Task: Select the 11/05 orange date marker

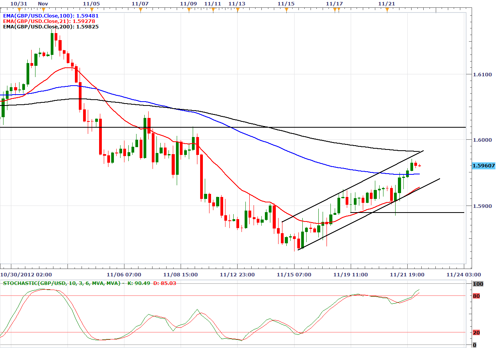Action: click(92, 11)
